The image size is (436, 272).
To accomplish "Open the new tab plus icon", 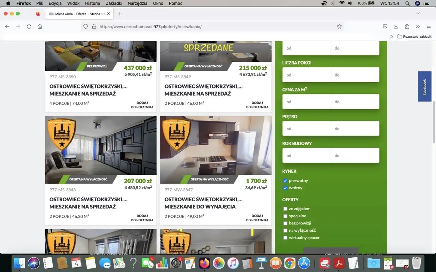I will 120,14.
